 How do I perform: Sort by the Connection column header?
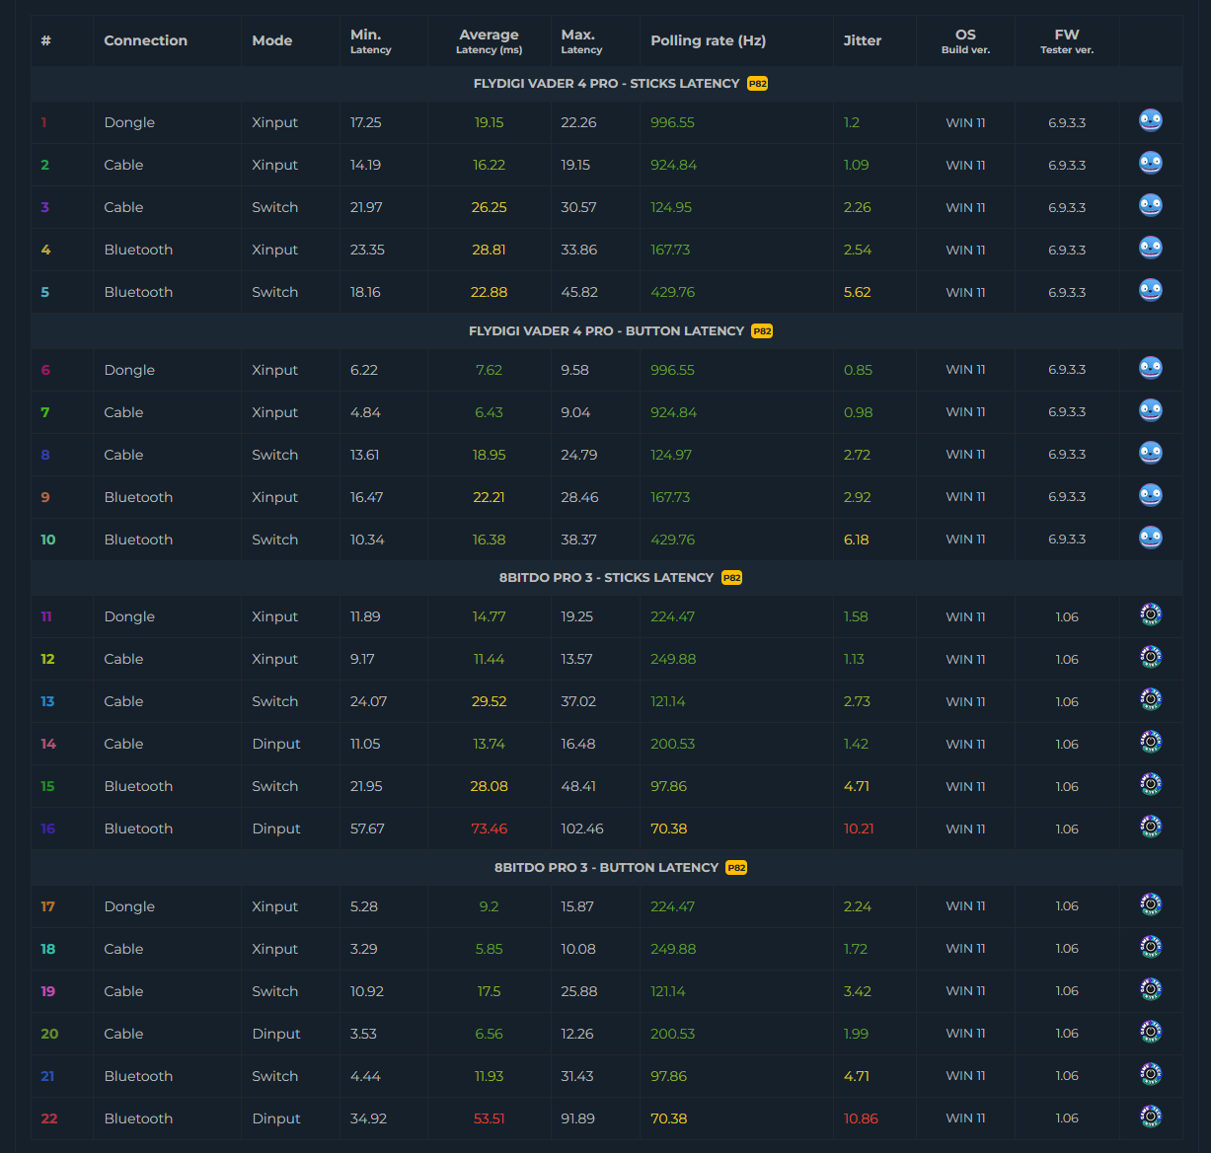tap(145, 40)
